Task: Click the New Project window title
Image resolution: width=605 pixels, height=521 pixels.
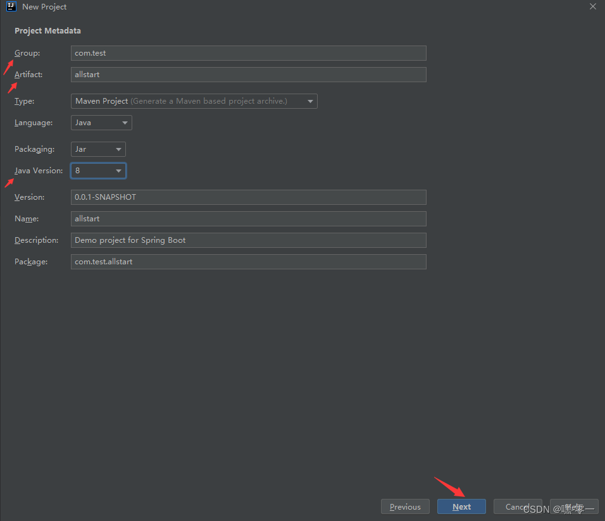Action: [x=44, y=7]
